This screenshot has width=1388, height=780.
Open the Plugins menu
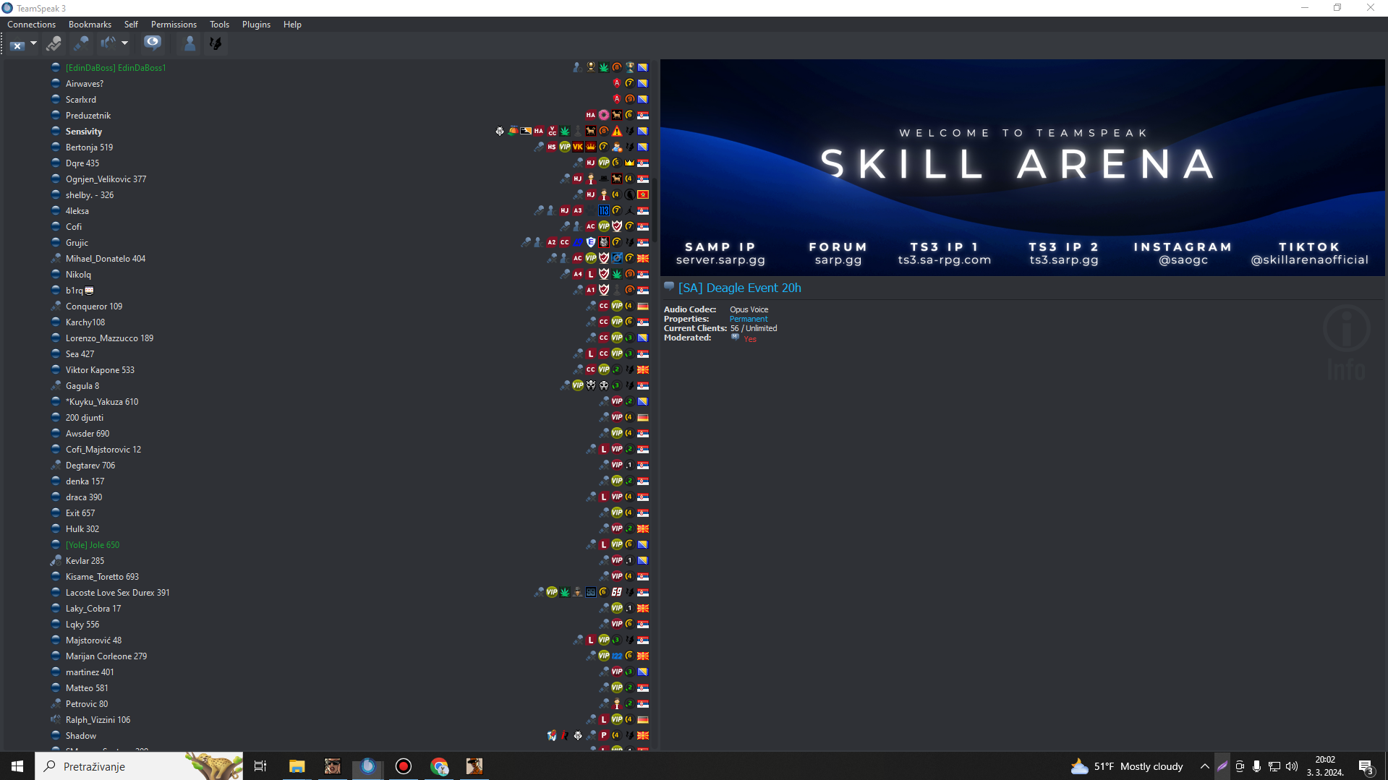click(x=256, y=25)
